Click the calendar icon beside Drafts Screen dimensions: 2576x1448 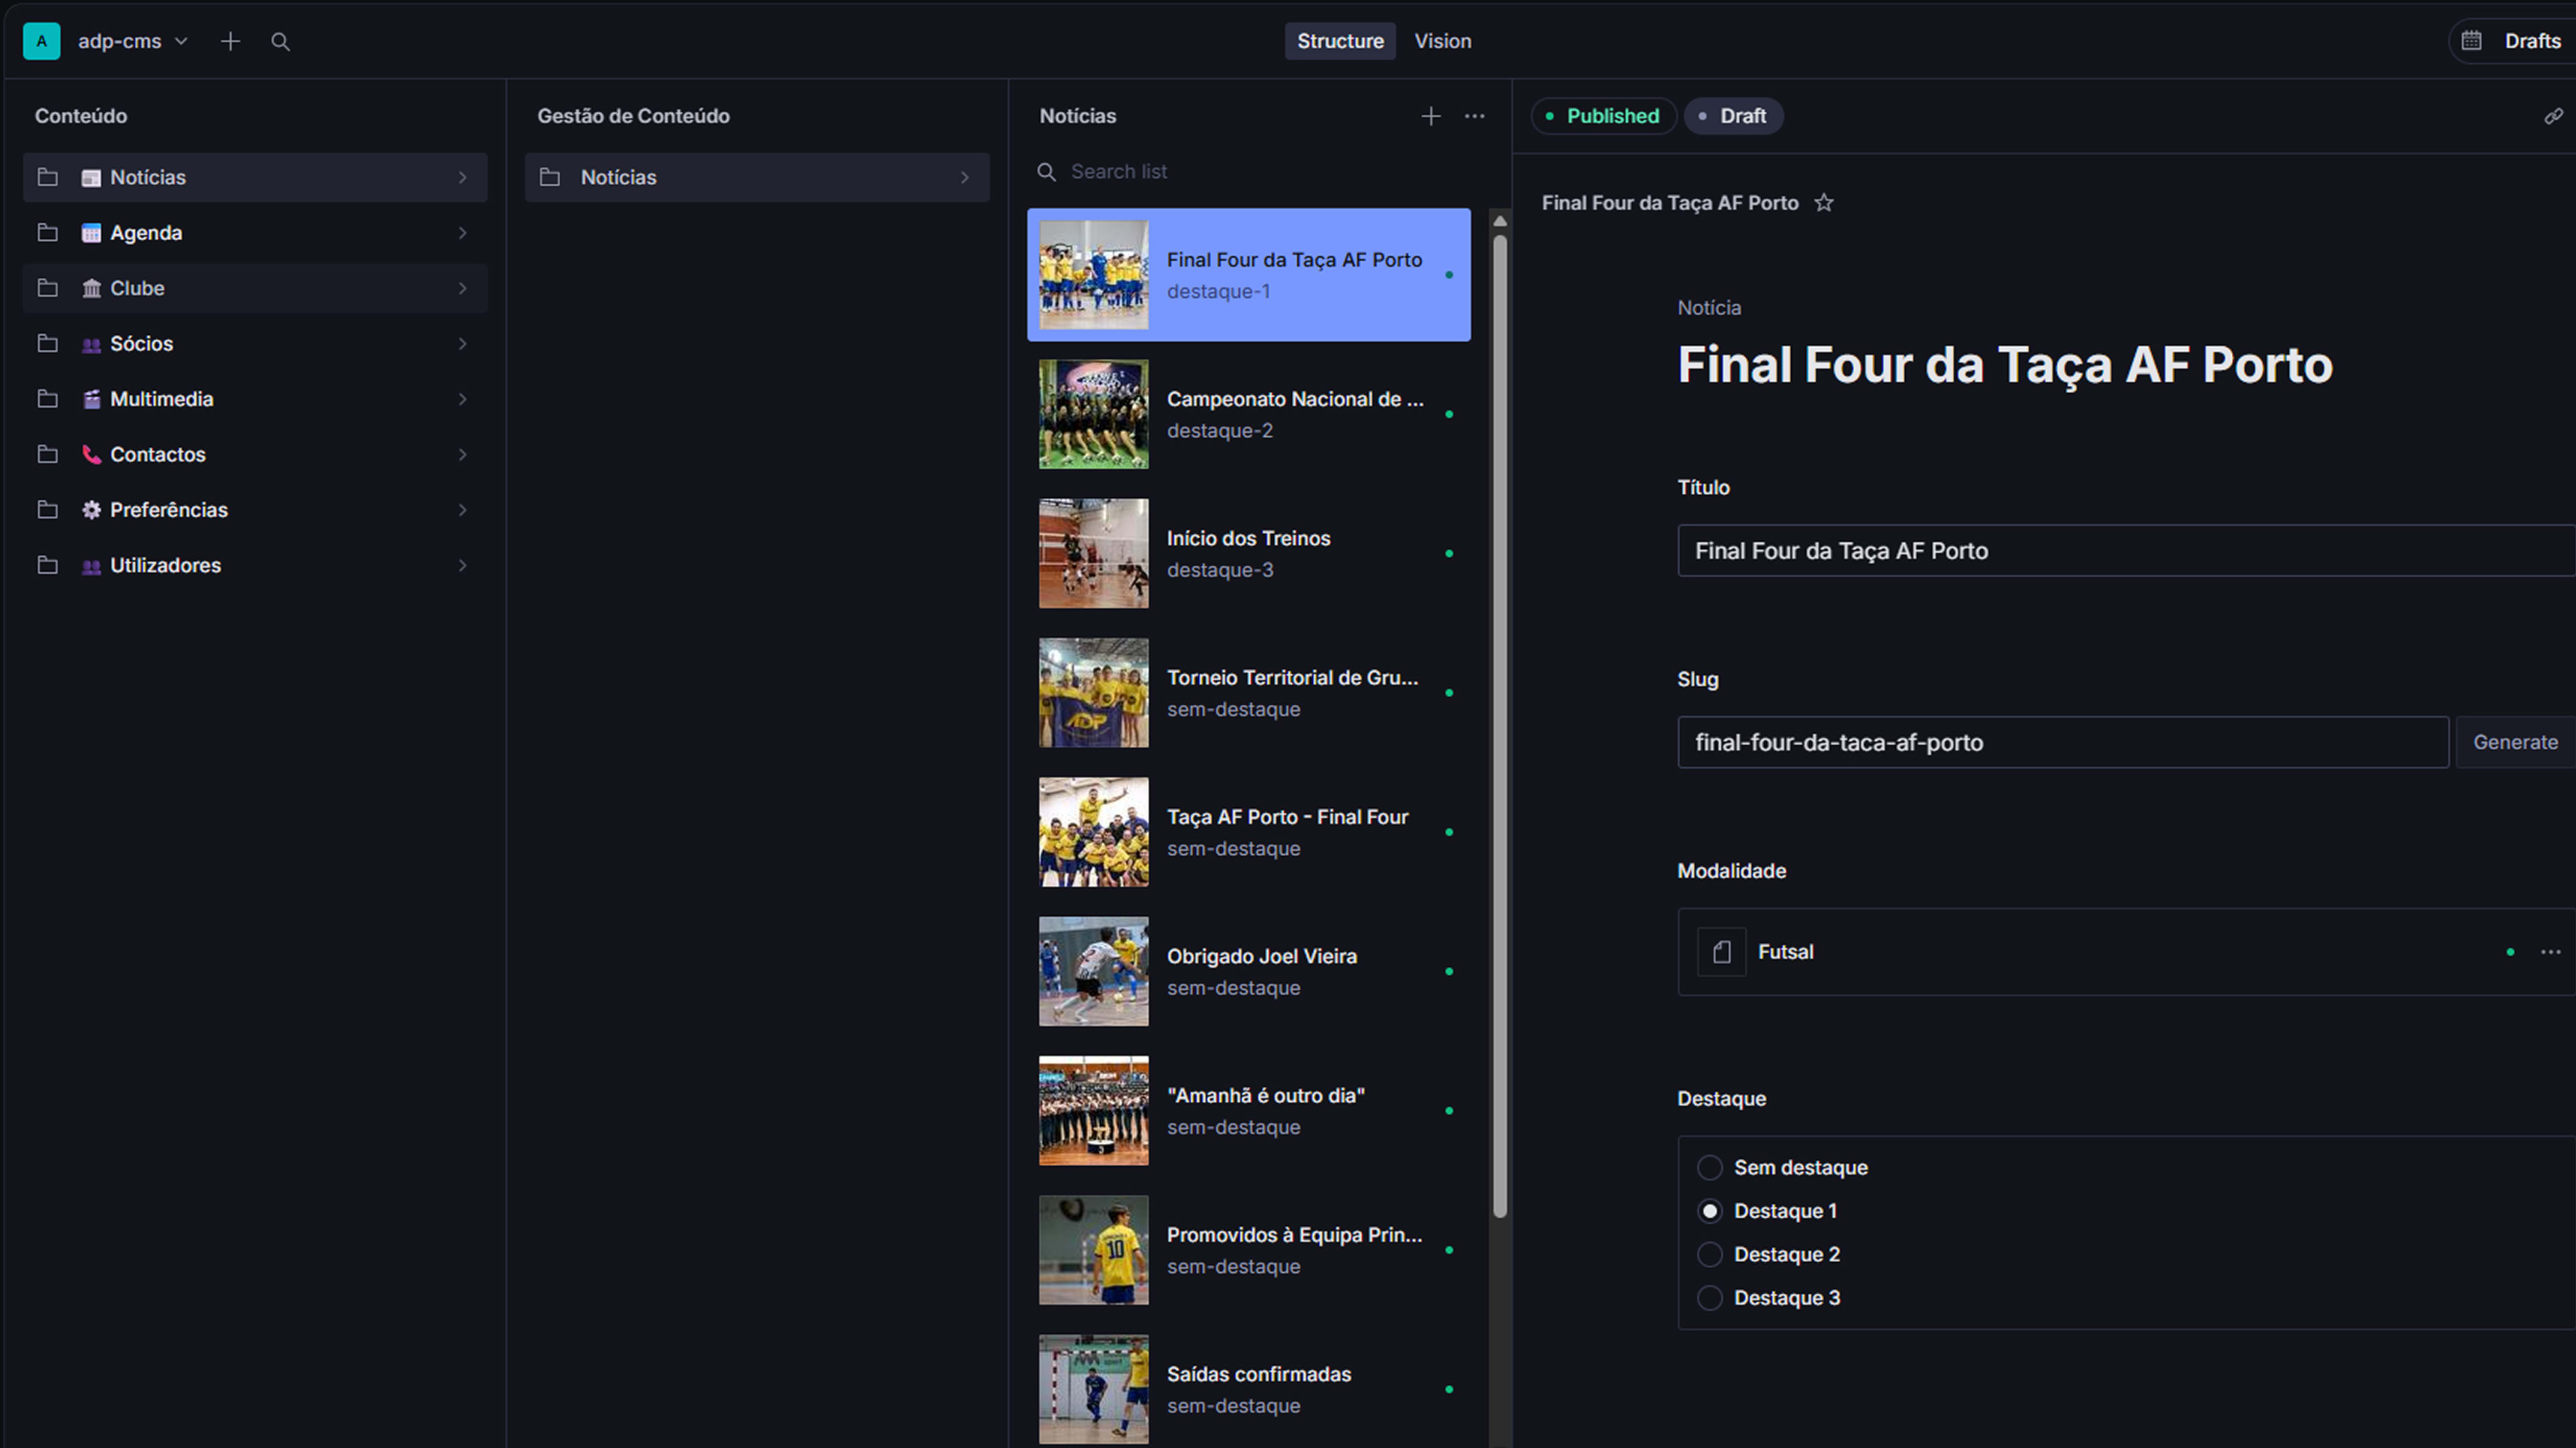2471,41
